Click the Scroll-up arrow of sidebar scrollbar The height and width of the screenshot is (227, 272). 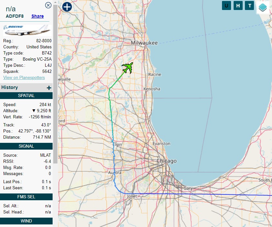pos(55,3)
